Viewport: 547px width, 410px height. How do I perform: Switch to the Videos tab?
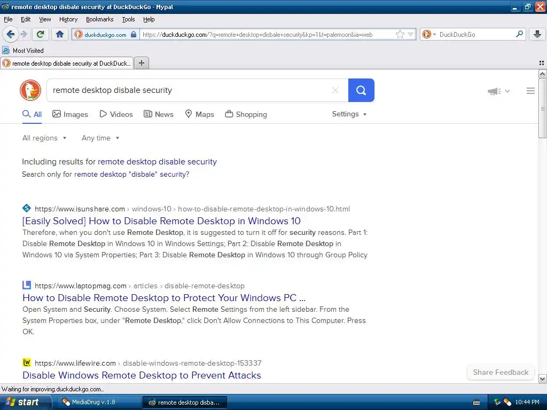(116, 114)
